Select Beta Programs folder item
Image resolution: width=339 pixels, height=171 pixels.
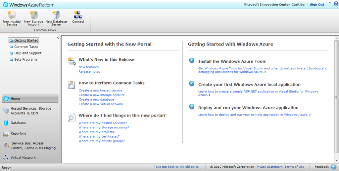(x=24, y=59)
